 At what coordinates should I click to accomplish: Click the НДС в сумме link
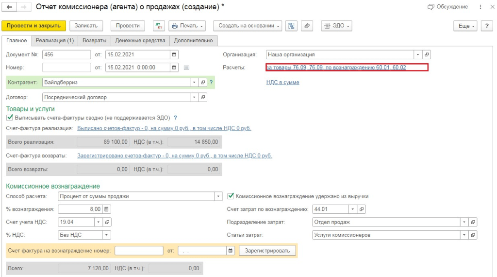pos(282,83)
